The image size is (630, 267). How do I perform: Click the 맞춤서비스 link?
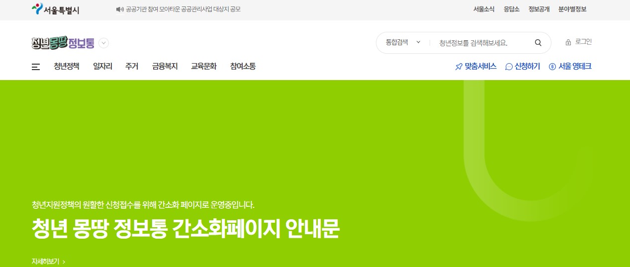pos(480,67)
